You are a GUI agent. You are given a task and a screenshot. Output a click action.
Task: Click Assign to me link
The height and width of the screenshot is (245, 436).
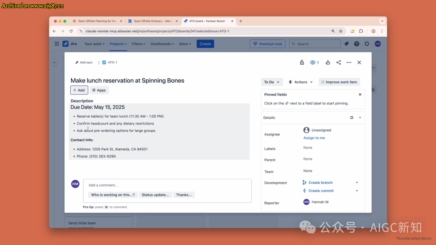314,138
